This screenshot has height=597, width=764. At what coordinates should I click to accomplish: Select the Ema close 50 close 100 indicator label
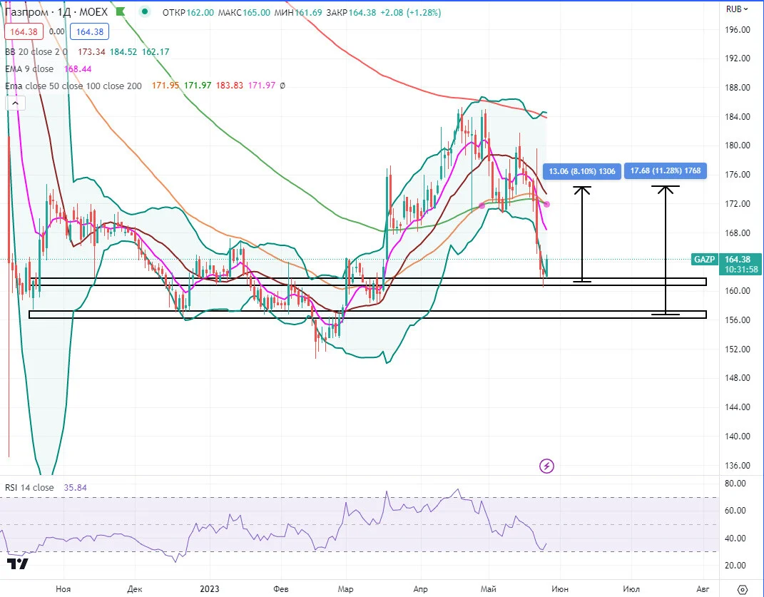73,86
